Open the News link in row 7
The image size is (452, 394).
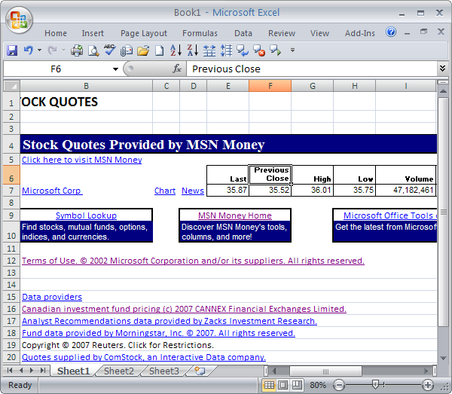(193, 191)
